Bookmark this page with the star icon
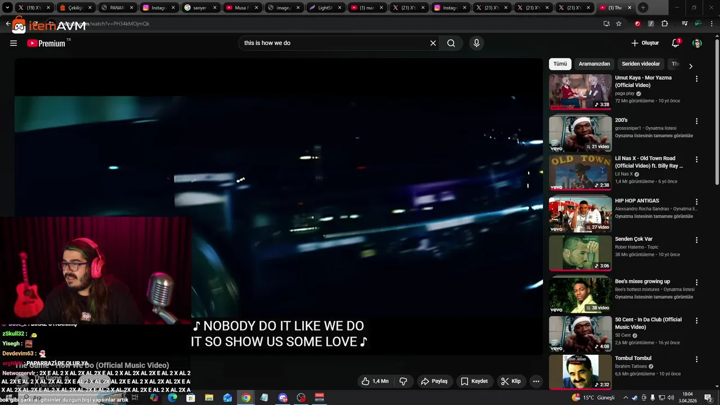Image resolution: width=720 pixels, height=405 pixels. click(619, 24)
